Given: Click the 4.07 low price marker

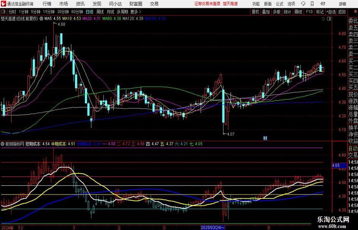Looking at the screenshot, I should tap(231, 134).
